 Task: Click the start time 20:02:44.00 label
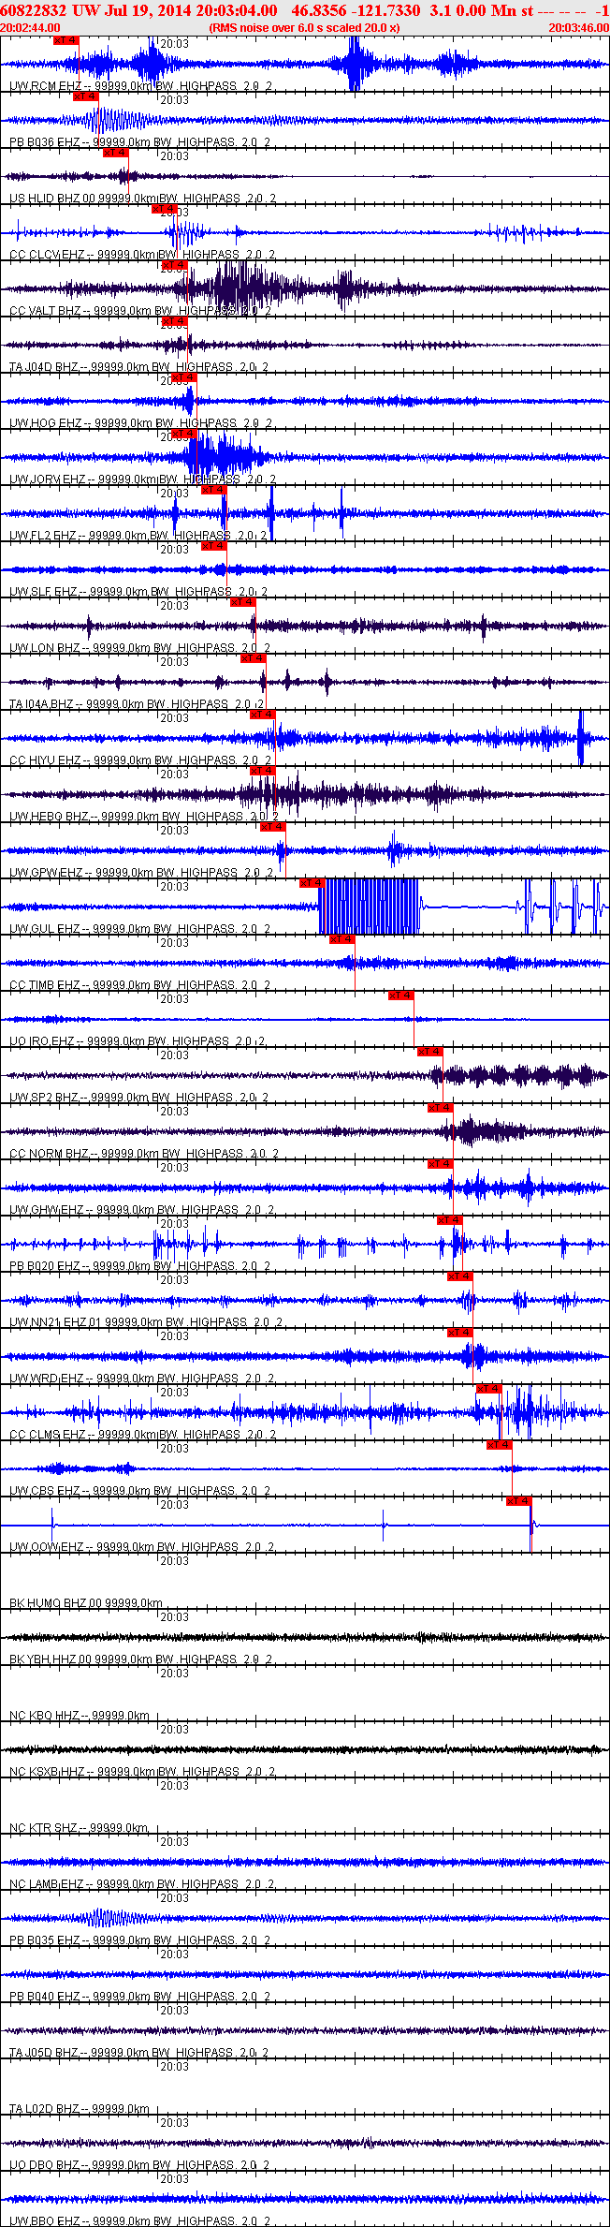tap(31, 28)
